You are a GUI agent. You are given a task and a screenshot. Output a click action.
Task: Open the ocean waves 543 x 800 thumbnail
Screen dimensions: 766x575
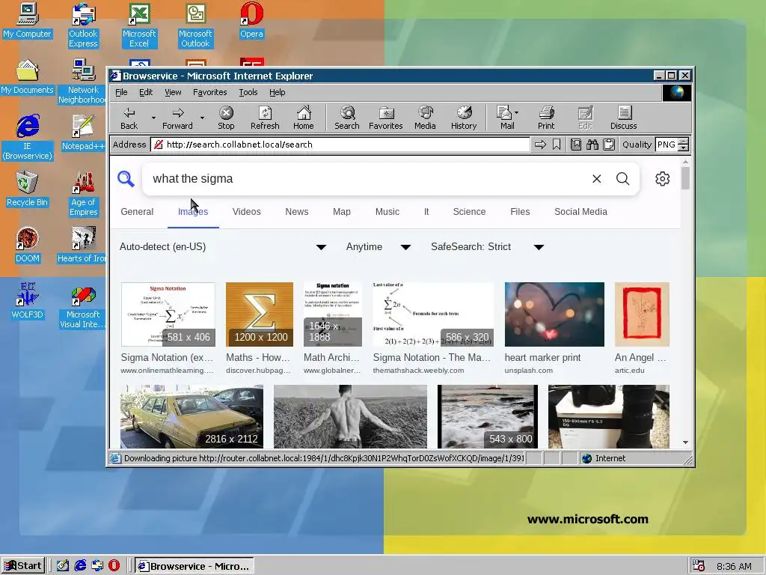click(488, 416)
